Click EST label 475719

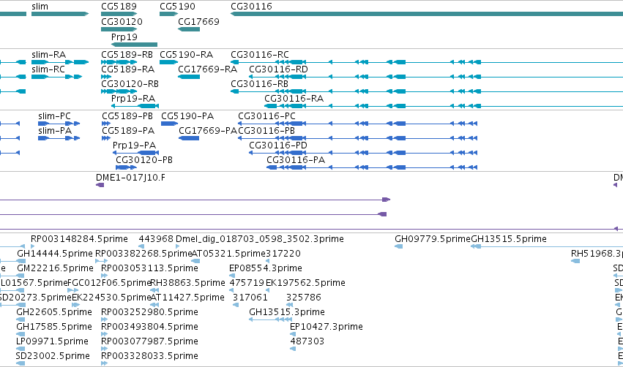247,283
